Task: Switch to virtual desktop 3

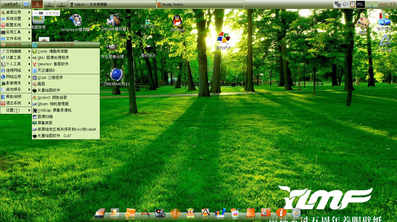Action: (61, 4)
